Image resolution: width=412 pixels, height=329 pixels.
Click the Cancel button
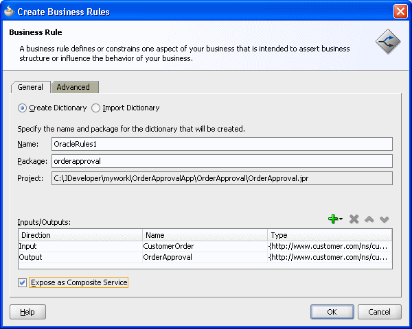pos(380,312)
